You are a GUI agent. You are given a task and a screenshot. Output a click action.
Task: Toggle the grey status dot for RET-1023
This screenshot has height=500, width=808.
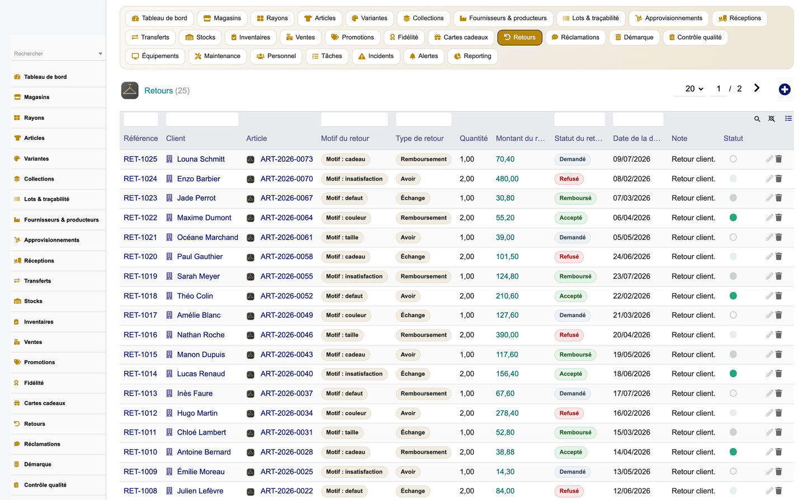733,198
